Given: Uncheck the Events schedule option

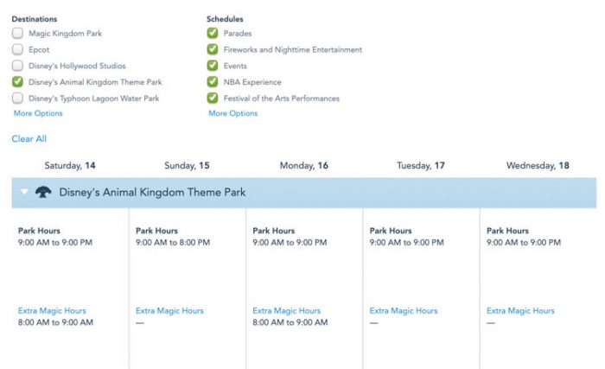Looking at the screenshot, I should (x=213, y=66).
